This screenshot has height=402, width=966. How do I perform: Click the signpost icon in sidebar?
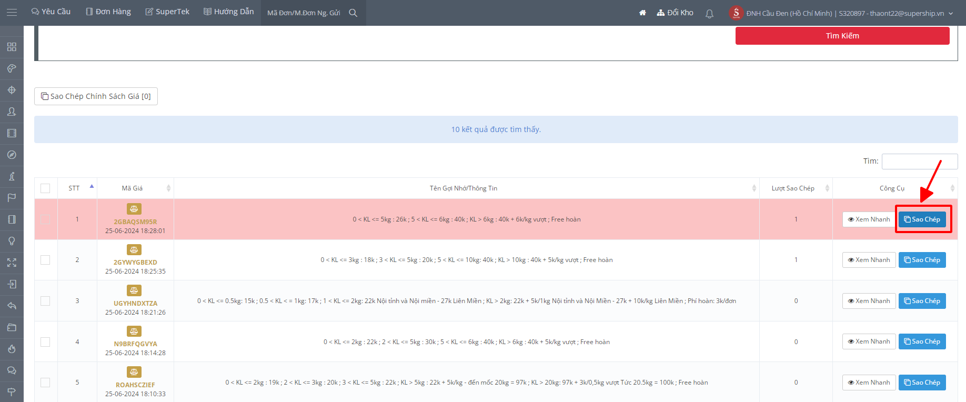pos(12,392)
